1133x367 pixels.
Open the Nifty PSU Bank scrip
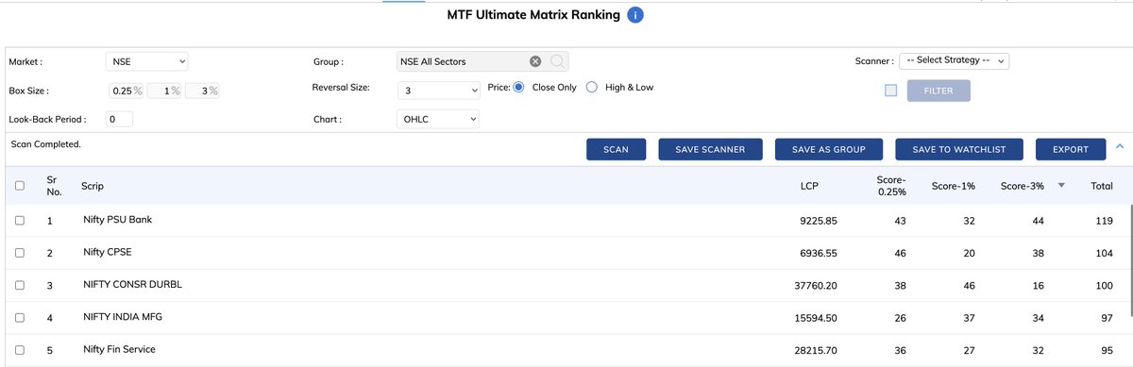117,220
